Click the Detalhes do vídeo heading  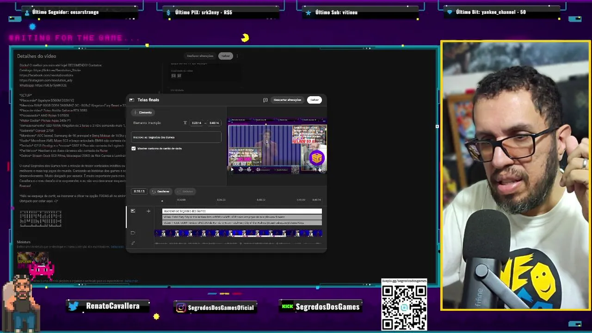[37, 56]
